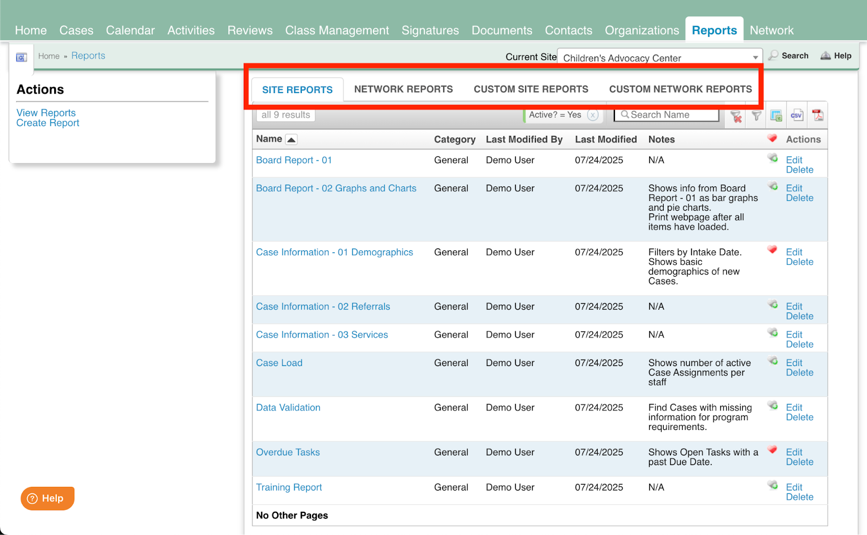Click the Reports top menu tab

pos(714,30)
